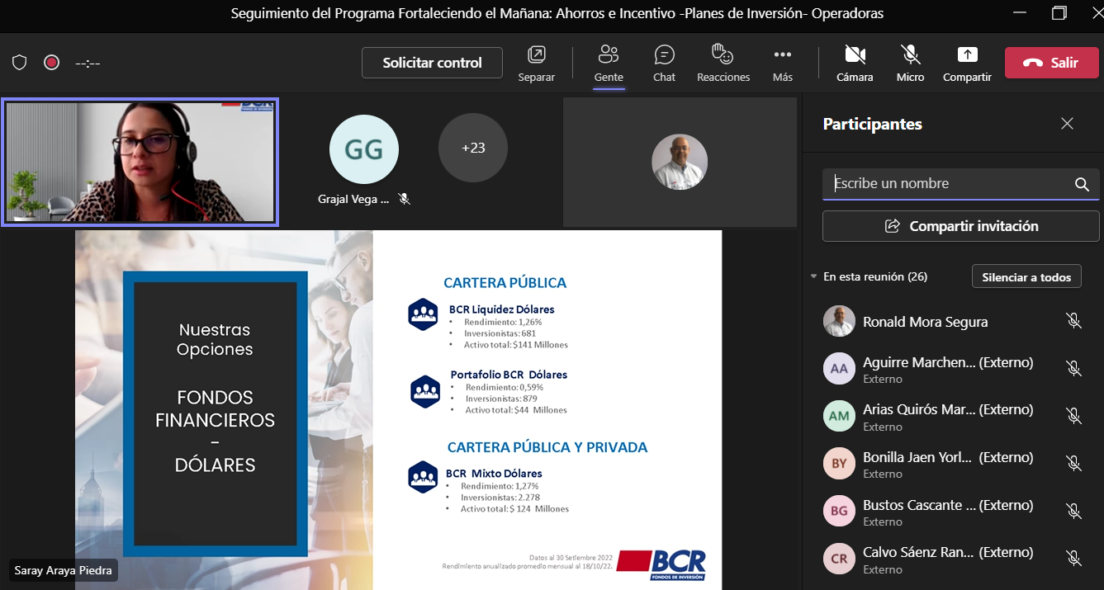Click the Participantes panel title
Viewport: 1104px width, 590px height.
click(x=873, y=124)
